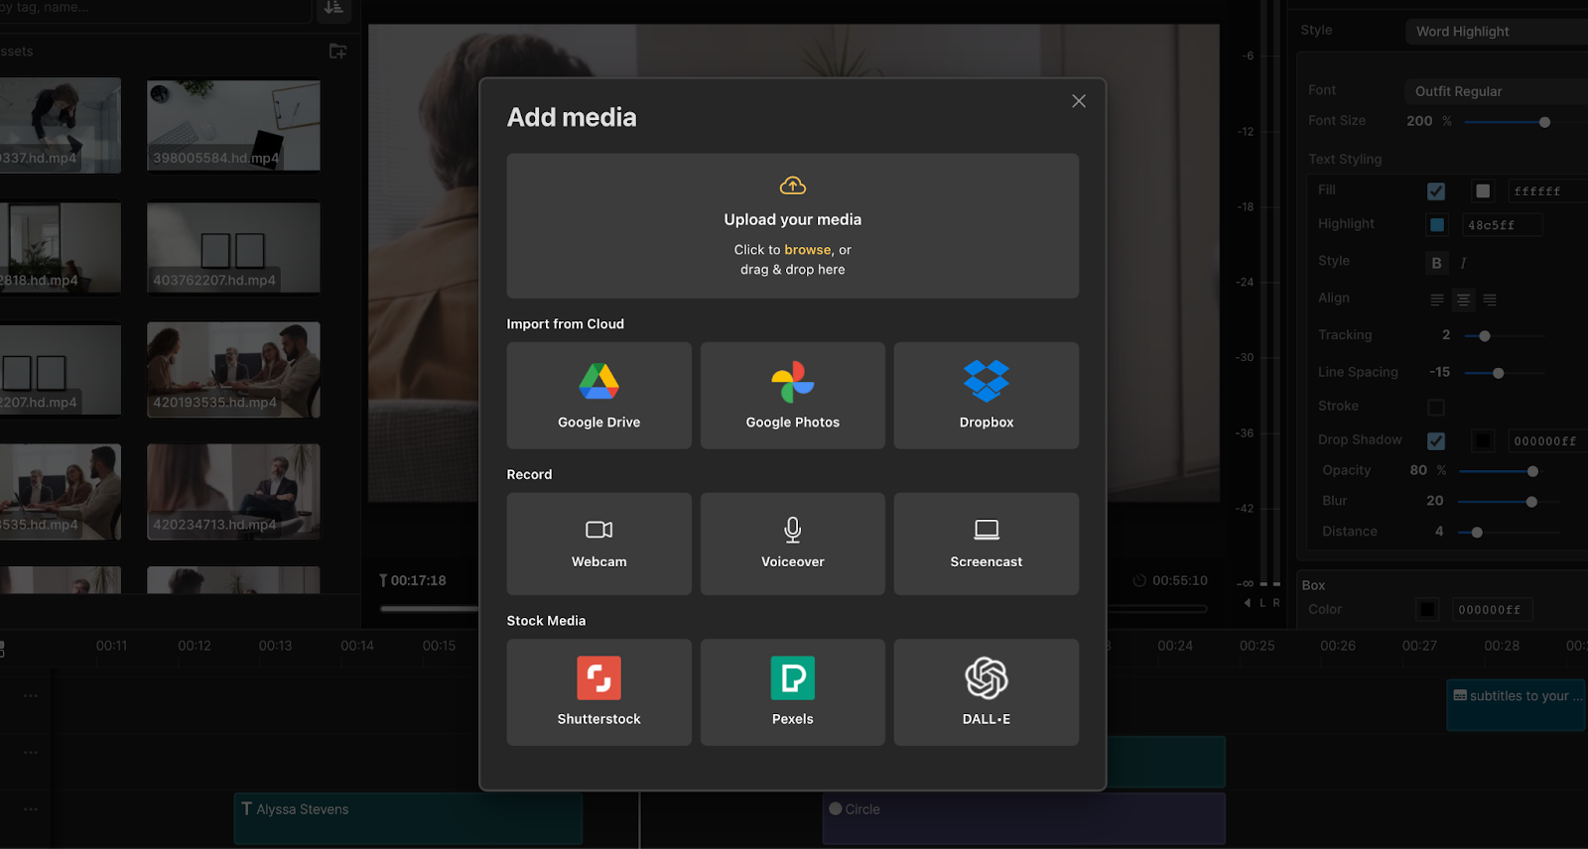Viewport: 1588px width, 849px height.
Task: Adjust the shadow Distance slider
Action: [1477, 533]
